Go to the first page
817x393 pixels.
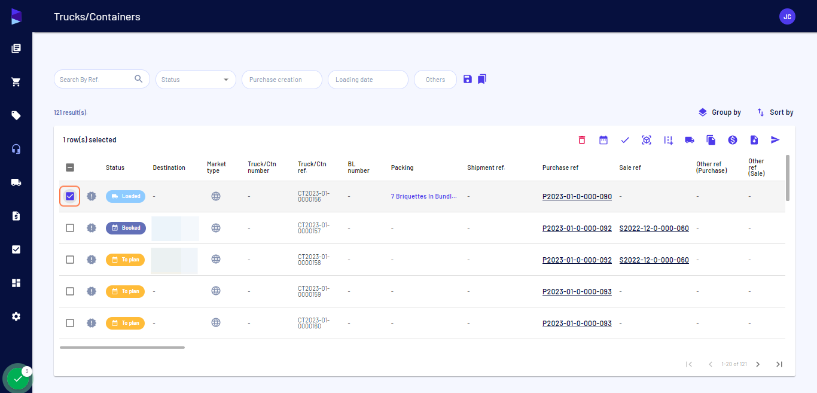click(689, 364)
